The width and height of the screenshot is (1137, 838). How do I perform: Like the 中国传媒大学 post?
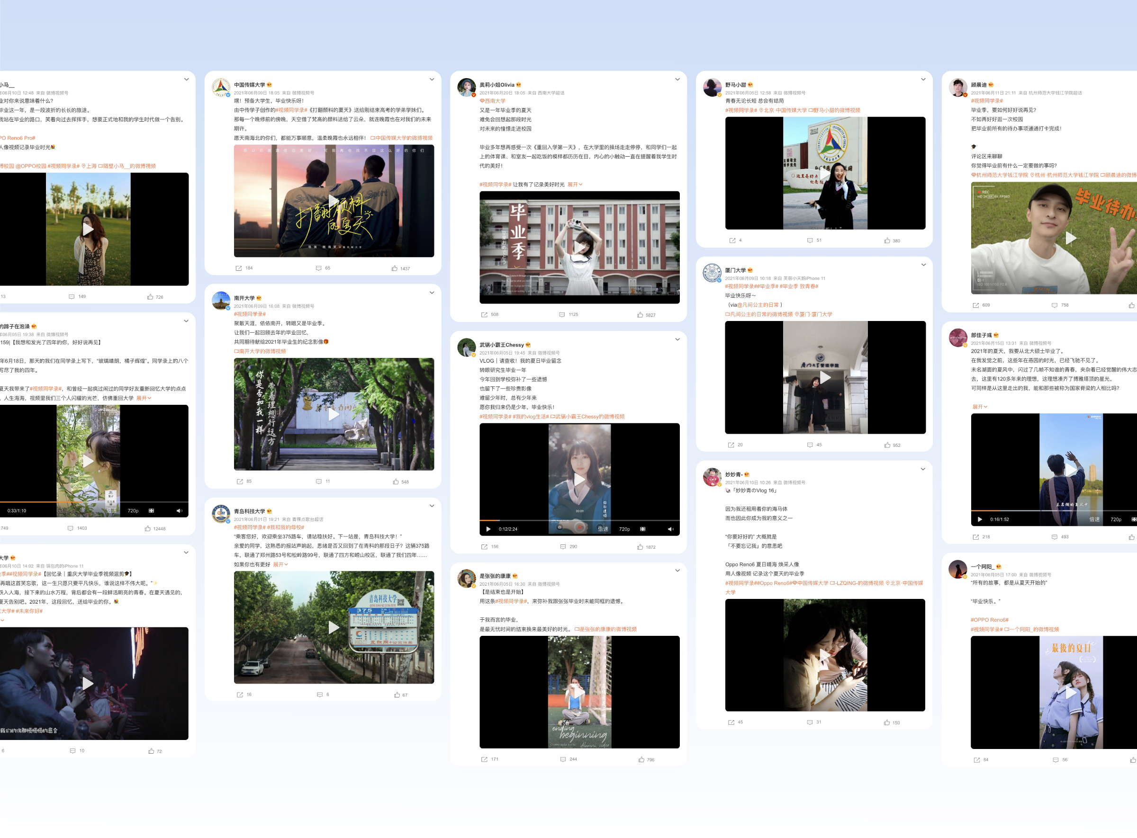coord(395,268)
